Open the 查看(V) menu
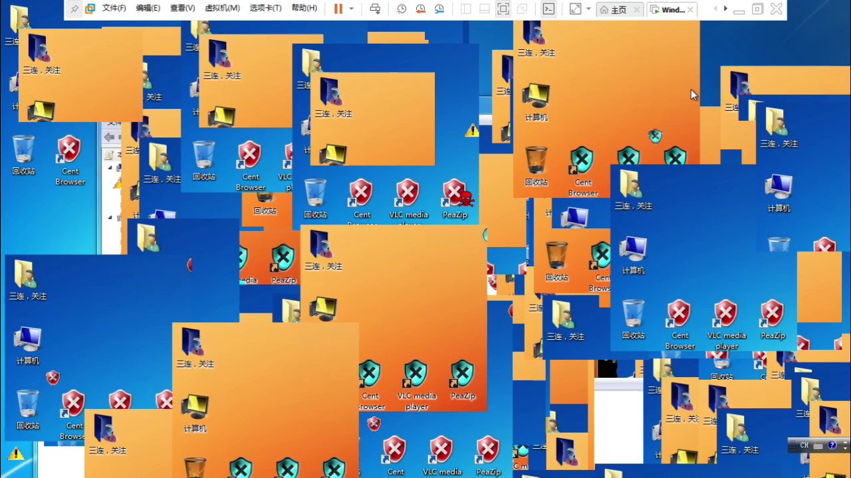851x478 pixels. click(x=183, y=9)
